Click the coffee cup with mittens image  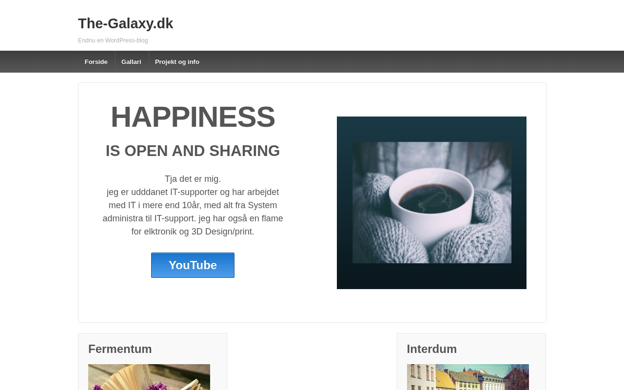432,203
